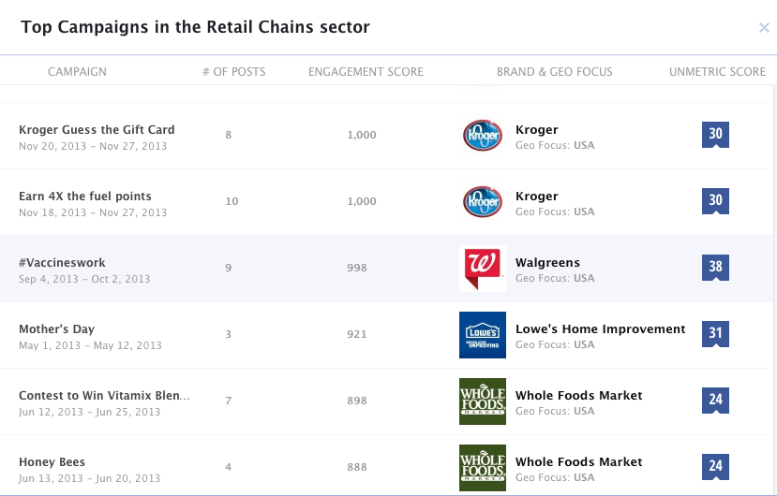Open the Mother's Day campaign
Screen dimensions: 777x496
(56, 329)
